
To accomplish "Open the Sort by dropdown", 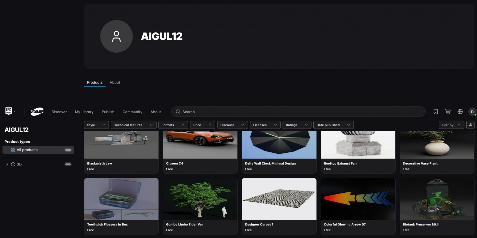I will [451, 125].
